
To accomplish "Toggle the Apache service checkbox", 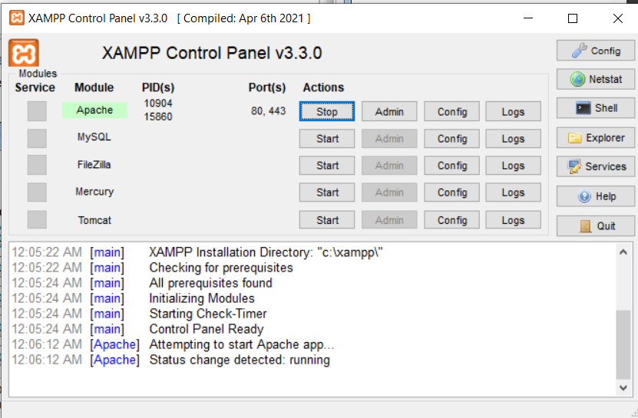I will (37, 111).
